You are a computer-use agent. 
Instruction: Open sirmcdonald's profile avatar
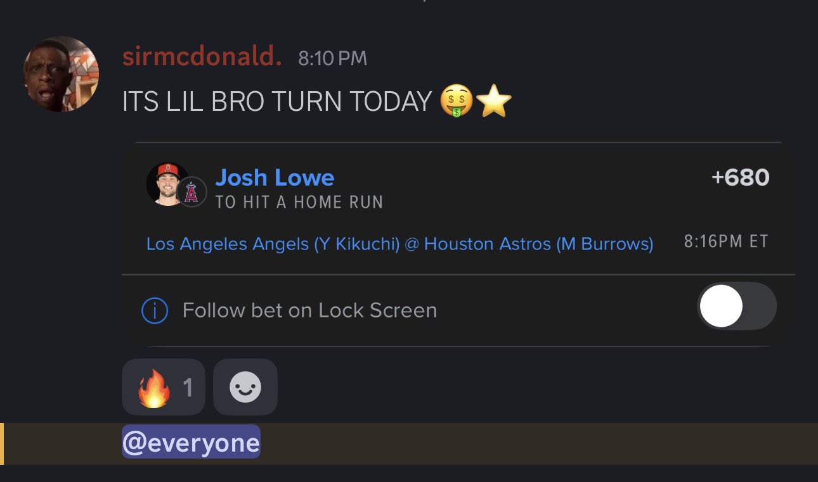[61, 73]
